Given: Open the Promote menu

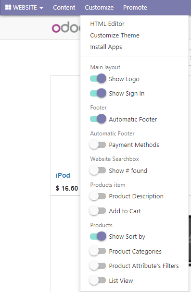Looking at the screenshot, I should (135, 8).
